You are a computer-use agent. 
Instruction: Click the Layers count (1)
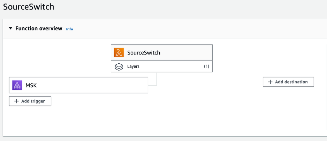207,67
